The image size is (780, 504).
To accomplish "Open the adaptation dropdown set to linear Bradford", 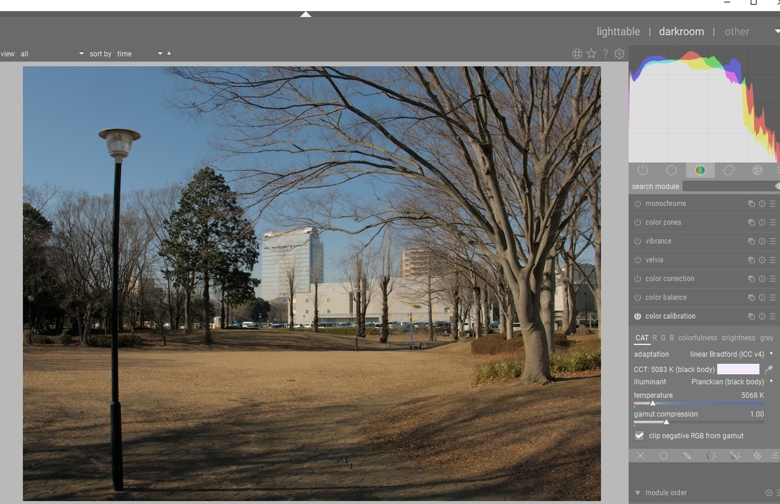I will (x=728, y=354).
